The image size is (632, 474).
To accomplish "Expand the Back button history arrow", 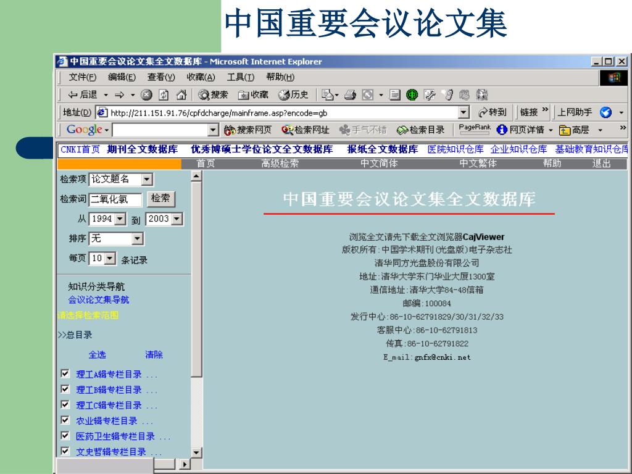I will click(106, 95).
